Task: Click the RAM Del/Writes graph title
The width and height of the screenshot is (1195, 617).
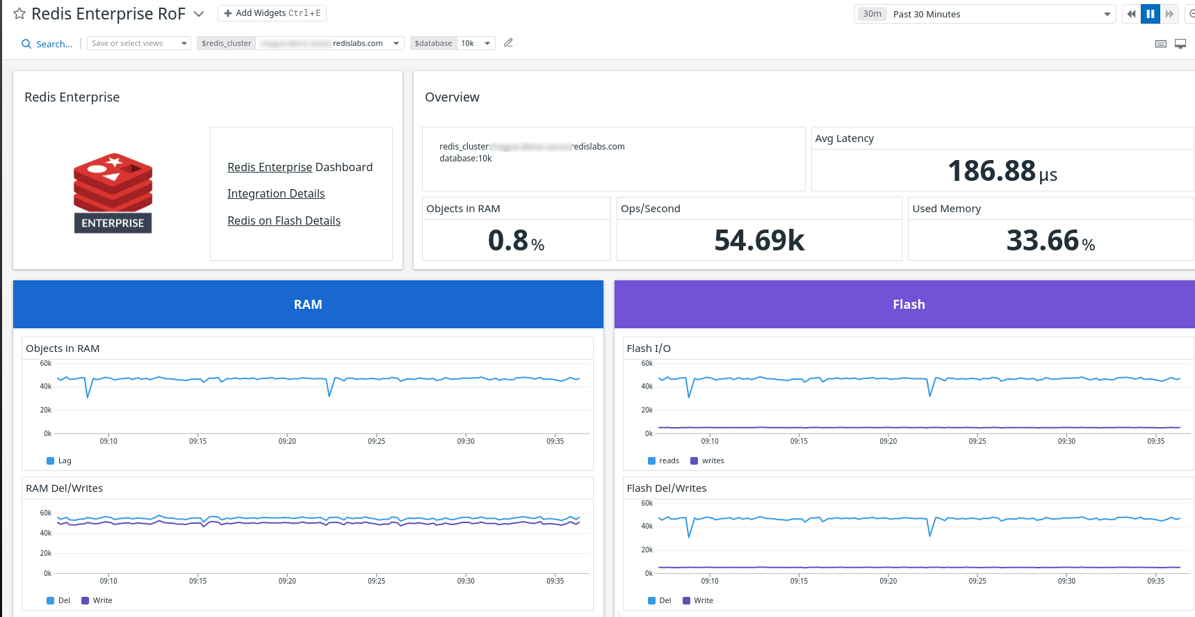Action: (64, 488)
